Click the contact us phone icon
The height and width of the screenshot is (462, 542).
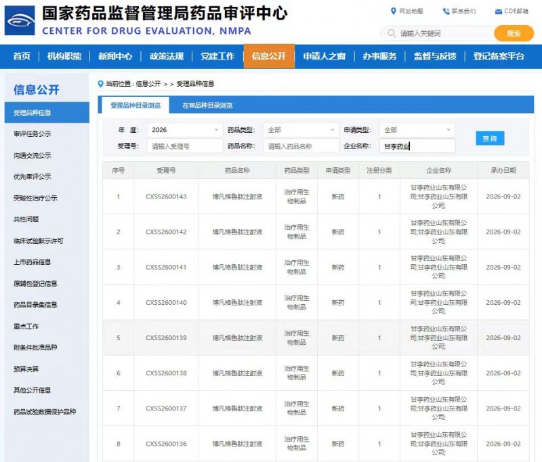tap(446, 12)
